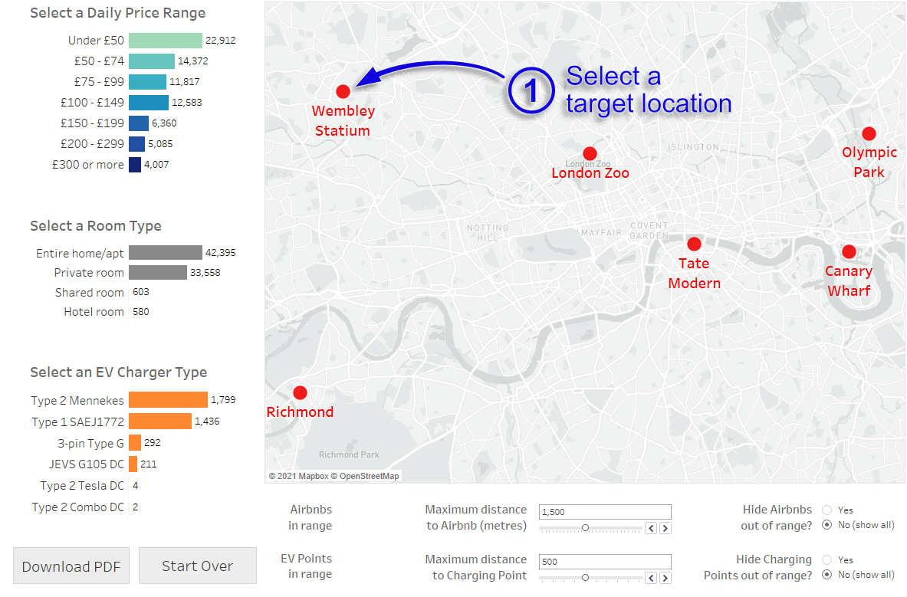The height and width of the screenshot is (597, 907).
Task: Pick the Canary Wharf red map marker
Action: (848, 251)
